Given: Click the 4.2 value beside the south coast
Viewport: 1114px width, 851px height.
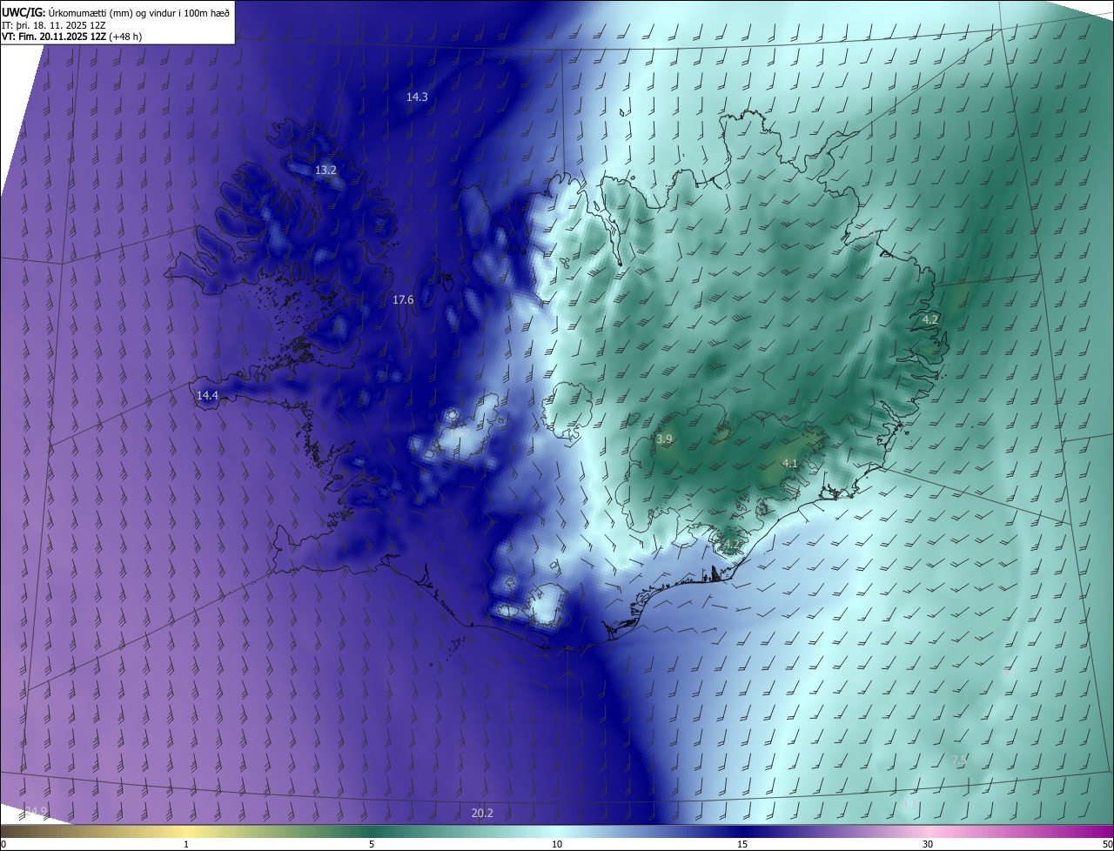Looking at the screenshot, I should tap(732, 545).
